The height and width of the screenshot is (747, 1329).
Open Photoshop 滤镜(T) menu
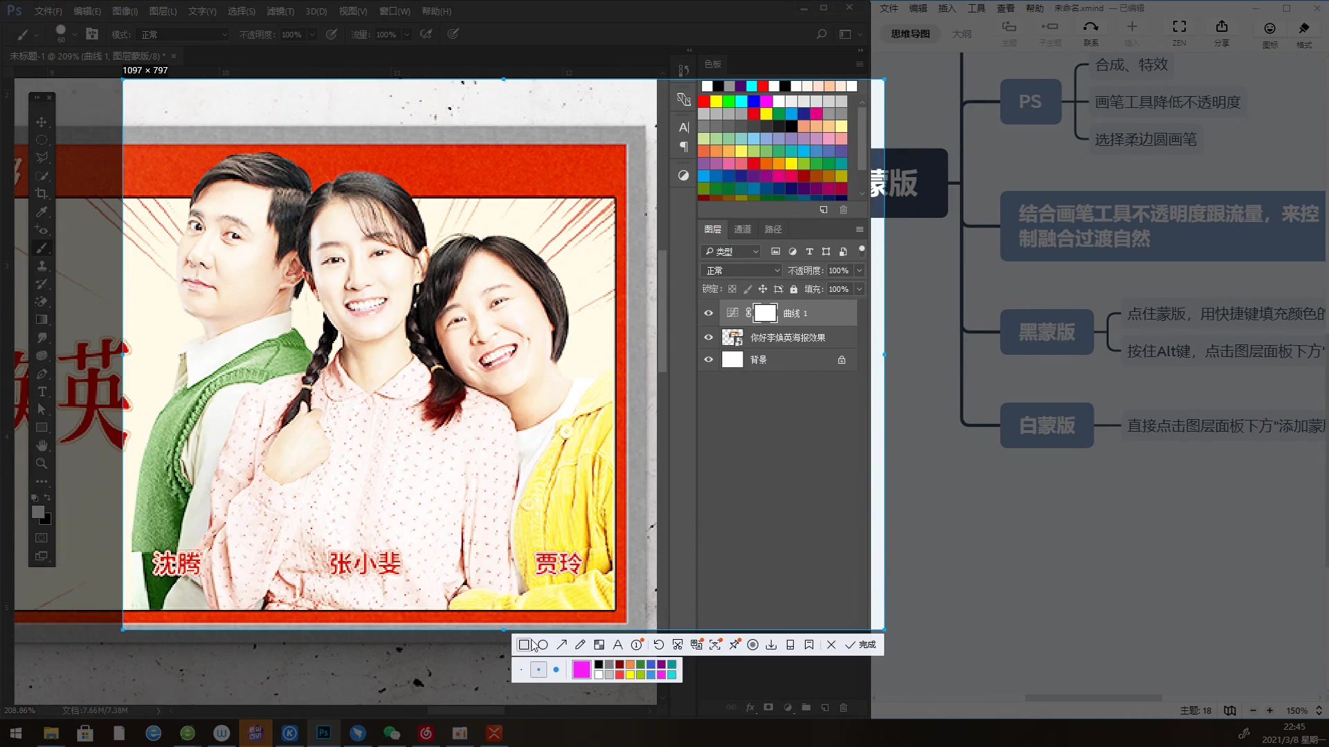(280, 11)
